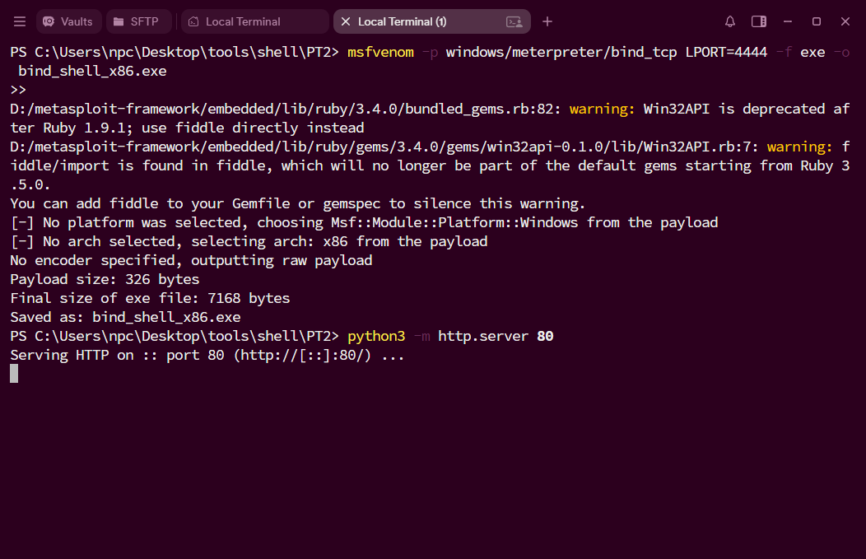
Task: Click 'LPORT=4444' argument
Action: pyautogui.click(x=726, y=52)
